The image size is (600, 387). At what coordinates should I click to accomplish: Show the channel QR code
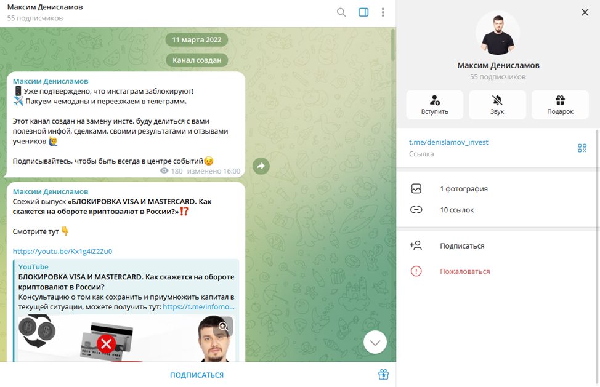[582, 148]
